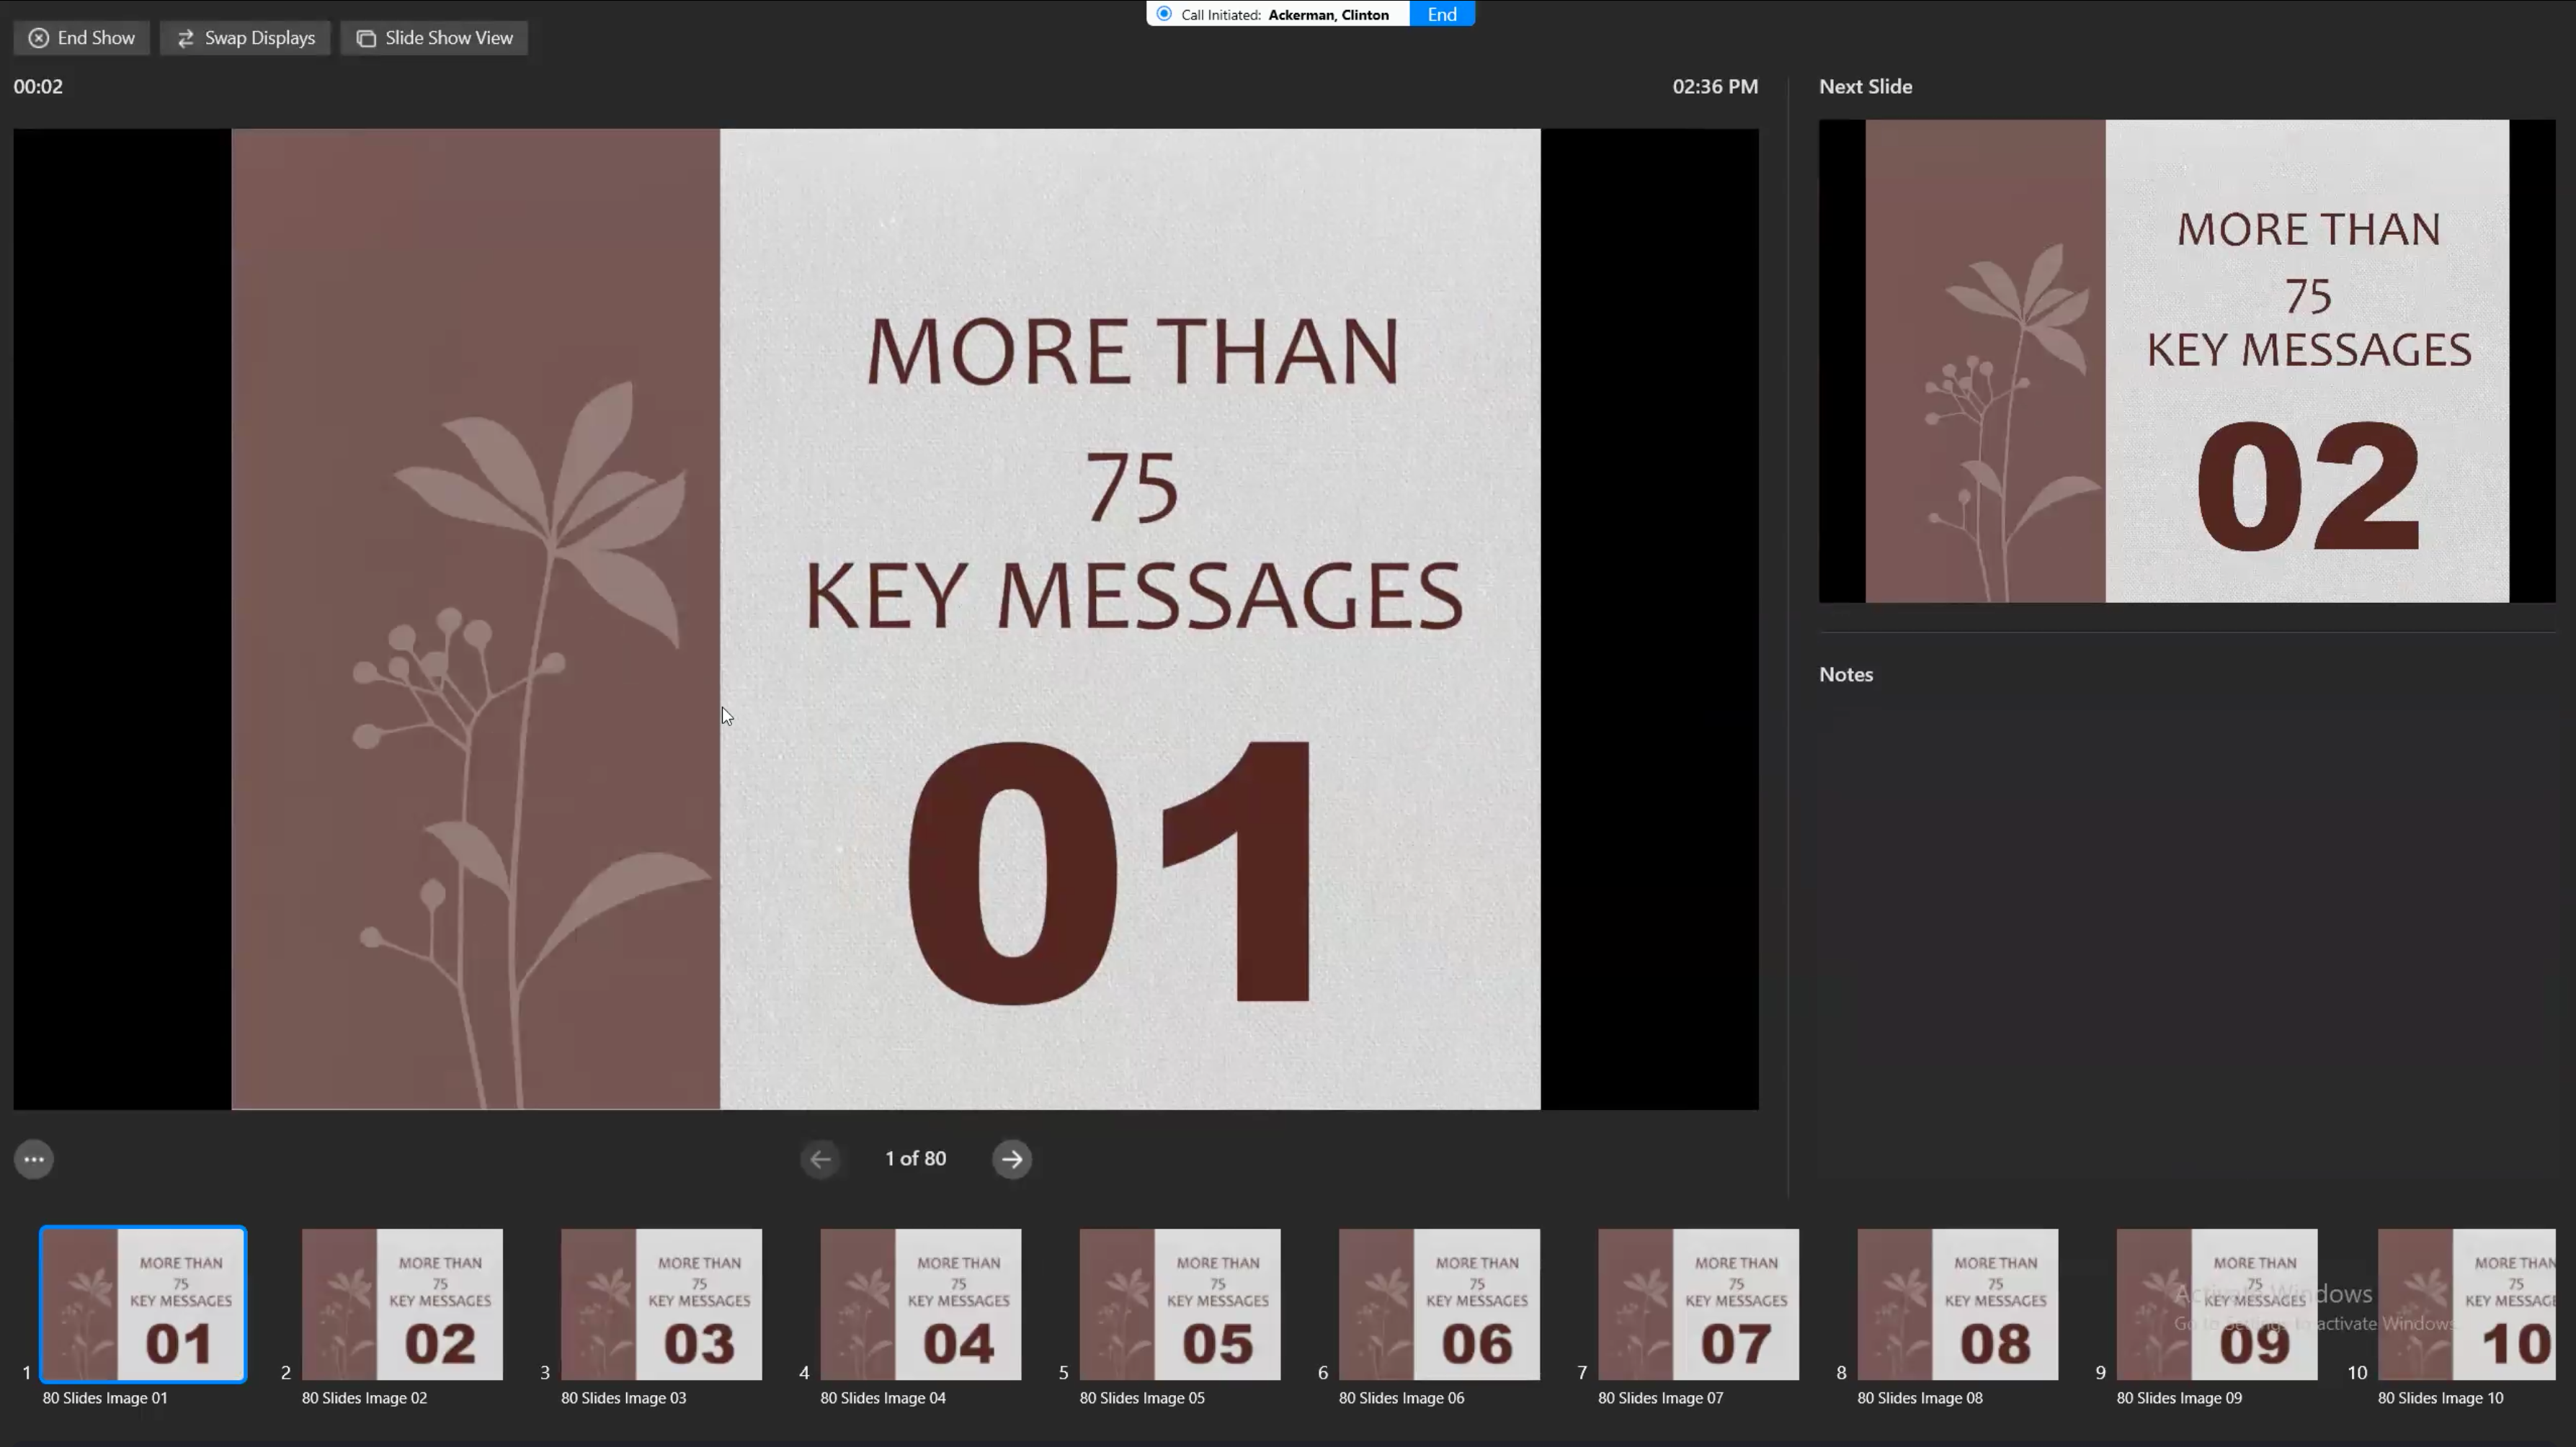
Task: Open slide thumbnail 07
Action: point(1698,1304)
